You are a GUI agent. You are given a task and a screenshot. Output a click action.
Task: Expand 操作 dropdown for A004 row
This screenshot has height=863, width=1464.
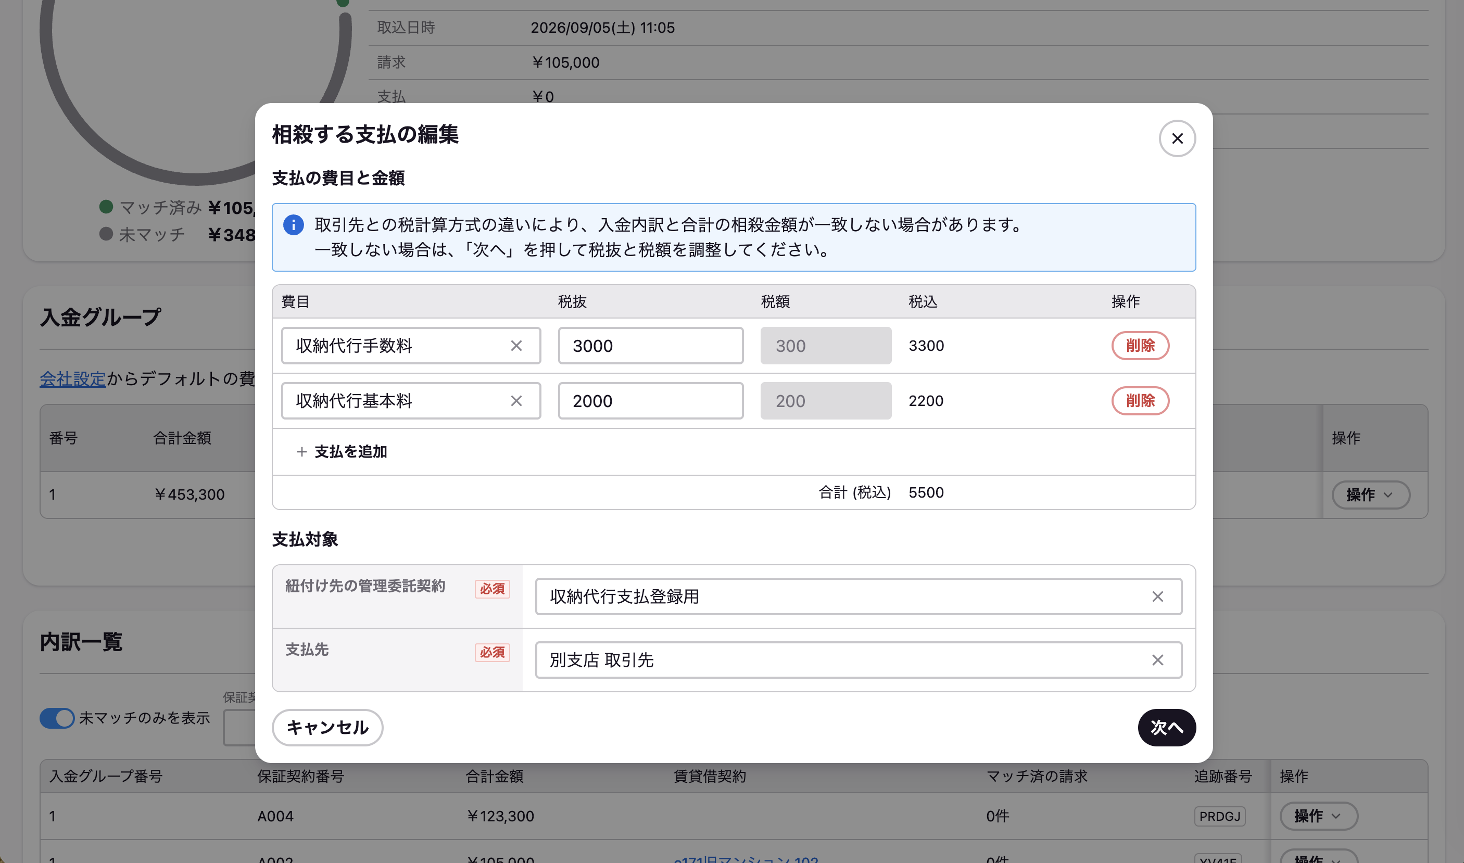point(1318,816)
